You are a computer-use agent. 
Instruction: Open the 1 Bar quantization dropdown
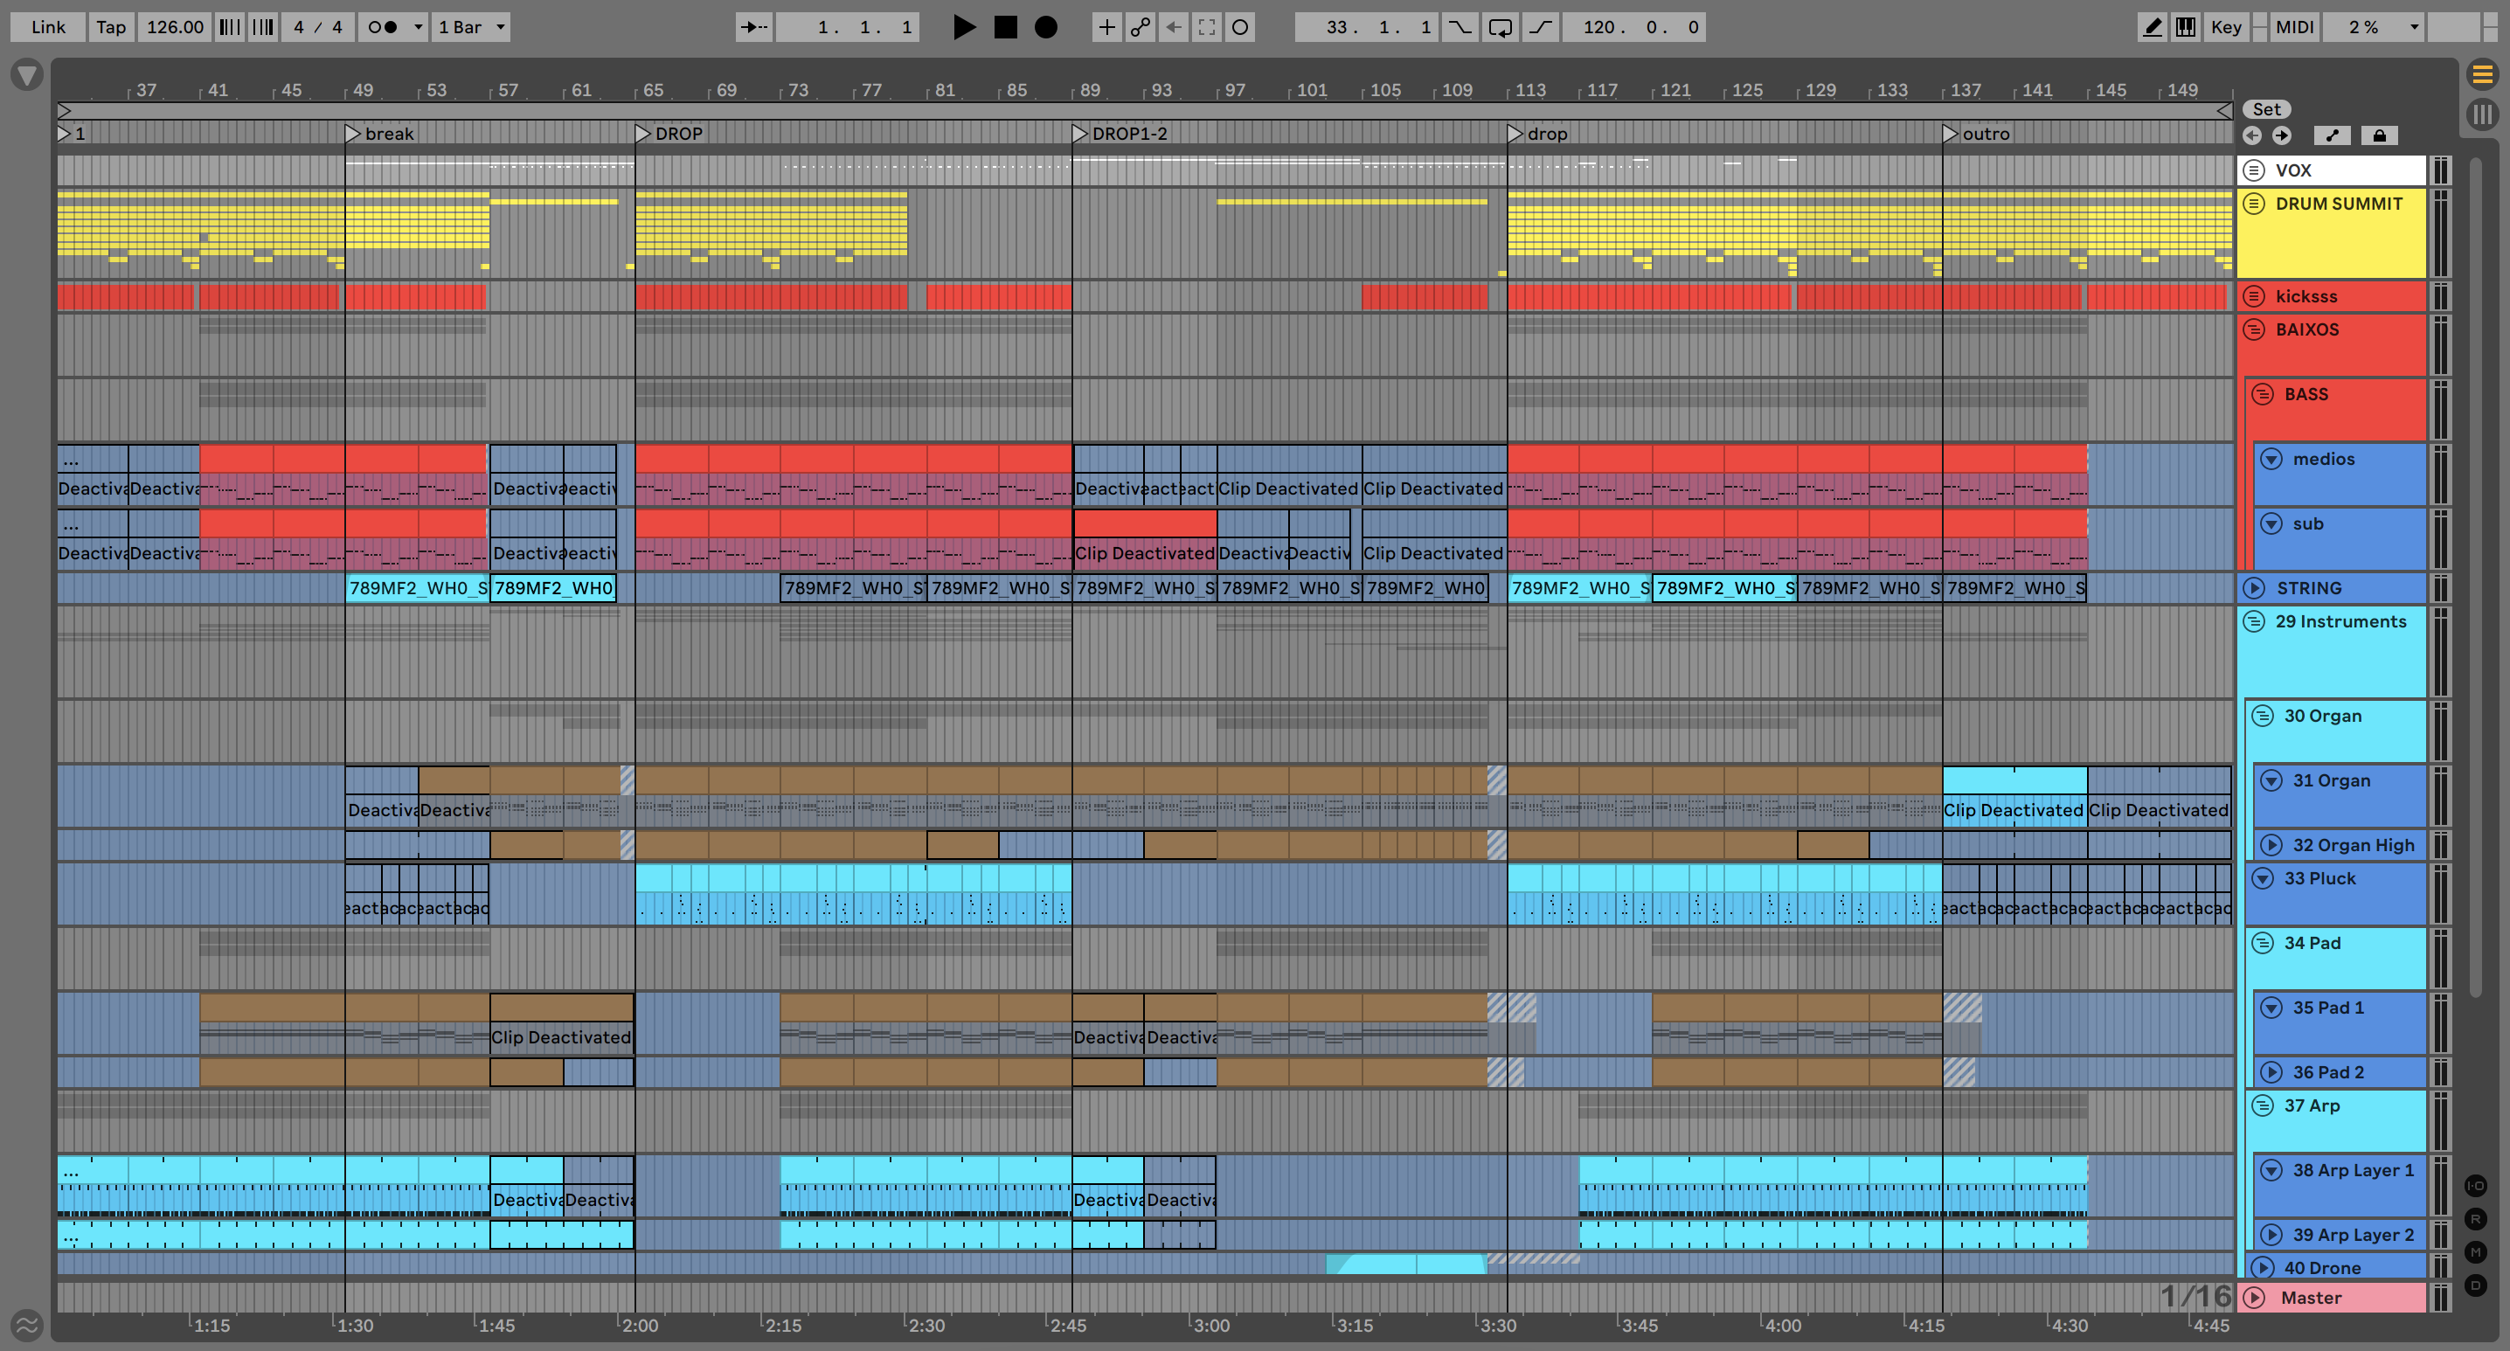coord(472,27)
